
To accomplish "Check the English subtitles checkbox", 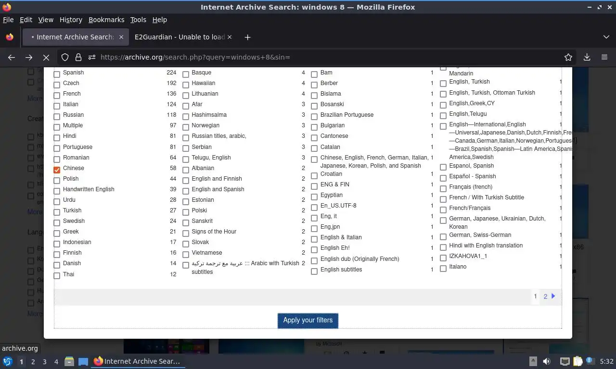I will coord(314,271).
